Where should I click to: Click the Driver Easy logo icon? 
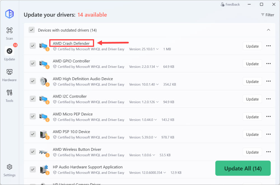pyautogui.click(x=10, y=14)
